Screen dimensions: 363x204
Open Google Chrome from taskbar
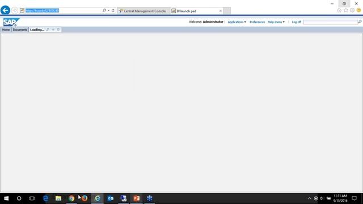(x=71, y=198)
